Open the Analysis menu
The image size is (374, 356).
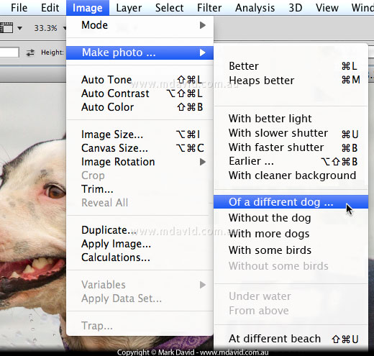255,8
